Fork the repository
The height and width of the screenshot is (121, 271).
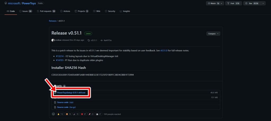point(233,3)
